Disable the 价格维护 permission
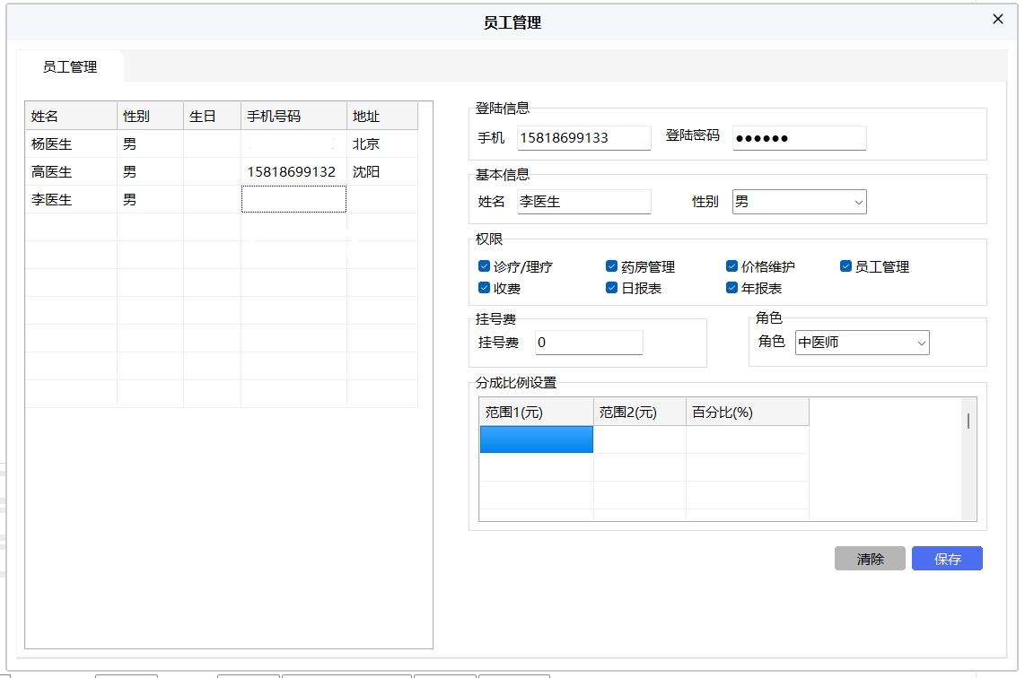Screen dimensions: 1025x678 (732, 266)
